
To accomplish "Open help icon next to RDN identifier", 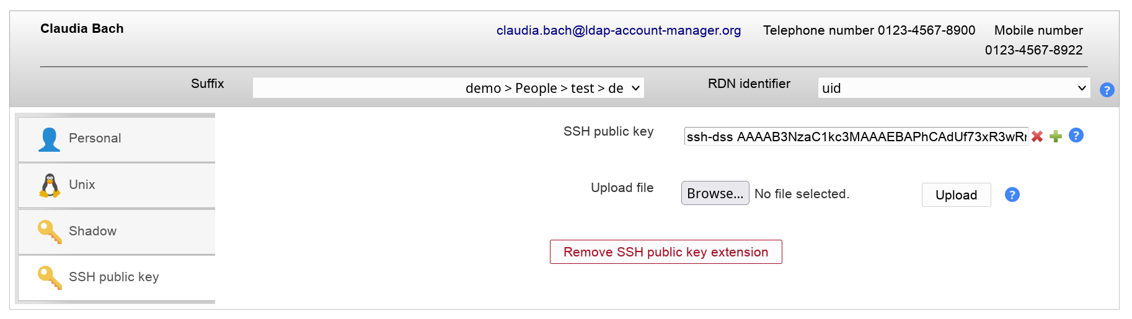I will coord(1107,90).
